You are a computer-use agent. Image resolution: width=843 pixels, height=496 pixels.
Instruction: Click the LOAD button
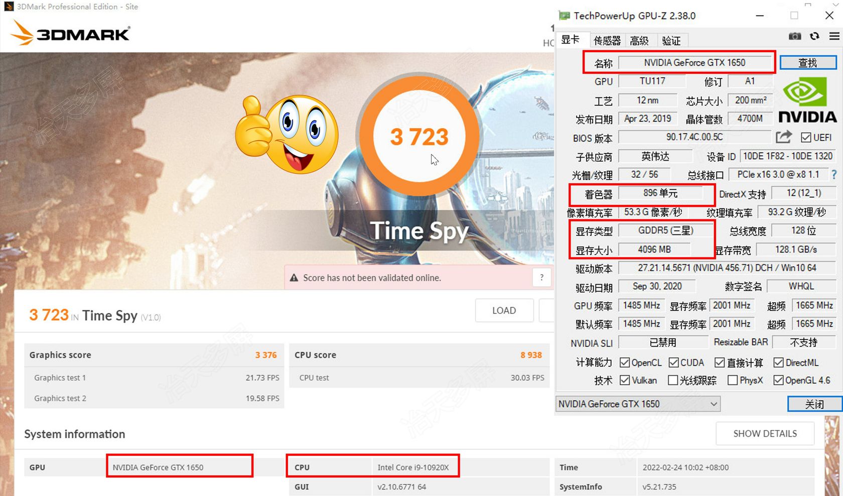504,311
